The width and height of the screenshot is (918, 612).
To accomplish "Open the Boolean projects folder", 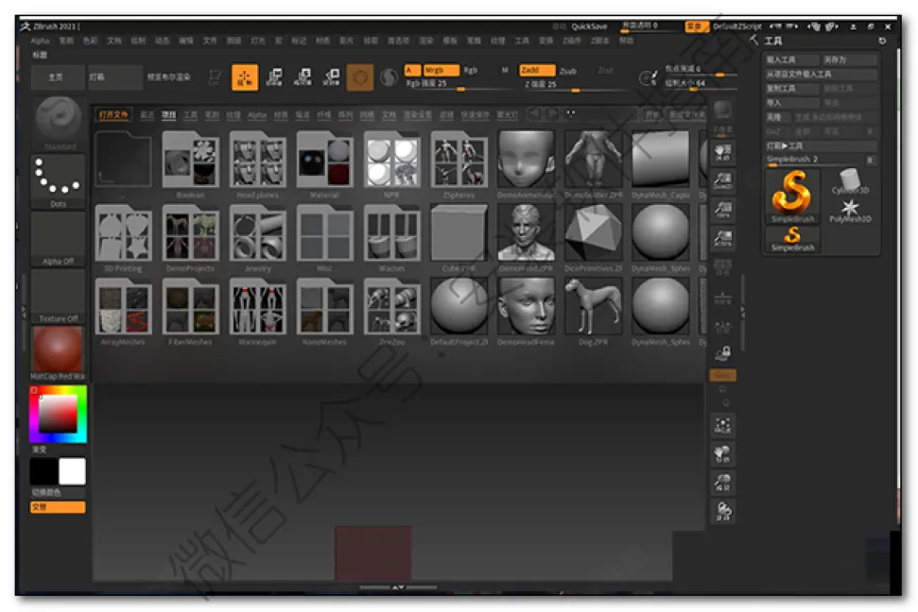I will tap(190, 165).
